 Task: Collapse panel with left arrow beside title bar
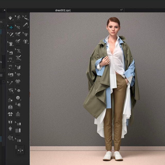pyautogui.click(x=4, y=10)
